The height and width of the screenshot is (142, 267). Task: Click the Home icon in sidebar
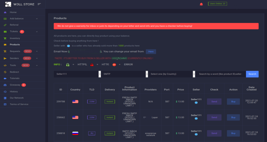(5, 12)
